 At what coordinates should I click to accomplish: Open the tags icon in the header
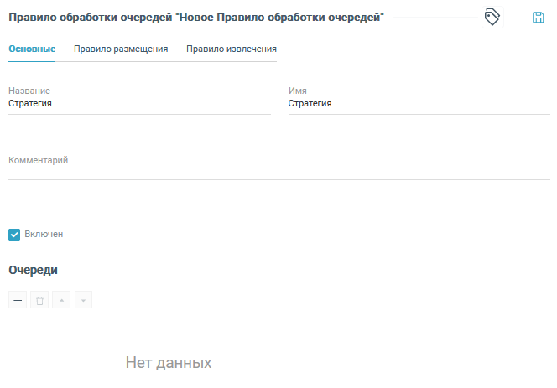tap(492, 17)
